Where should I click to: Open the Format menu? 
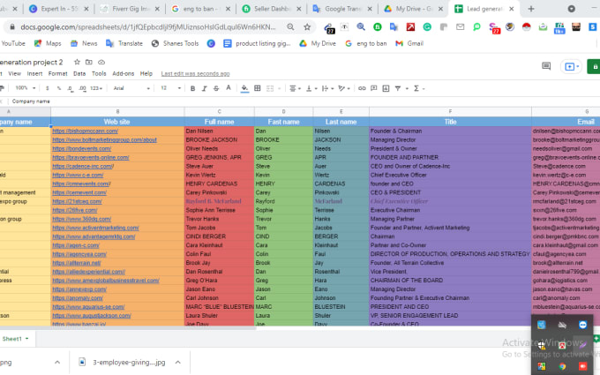[57, 73]
